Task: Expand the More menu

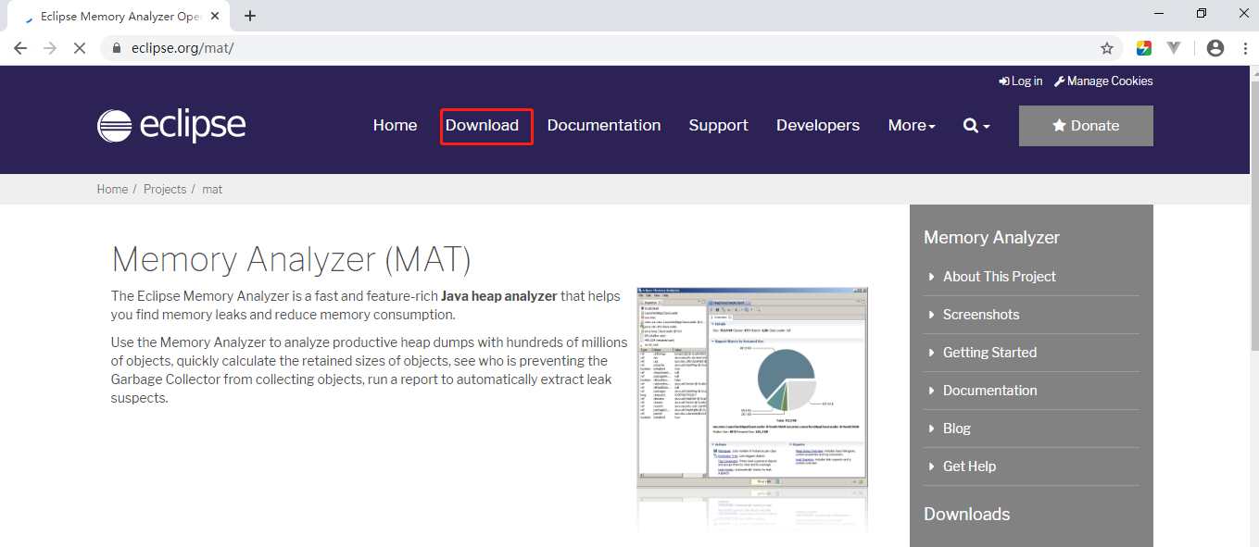Action: (912, 126)
